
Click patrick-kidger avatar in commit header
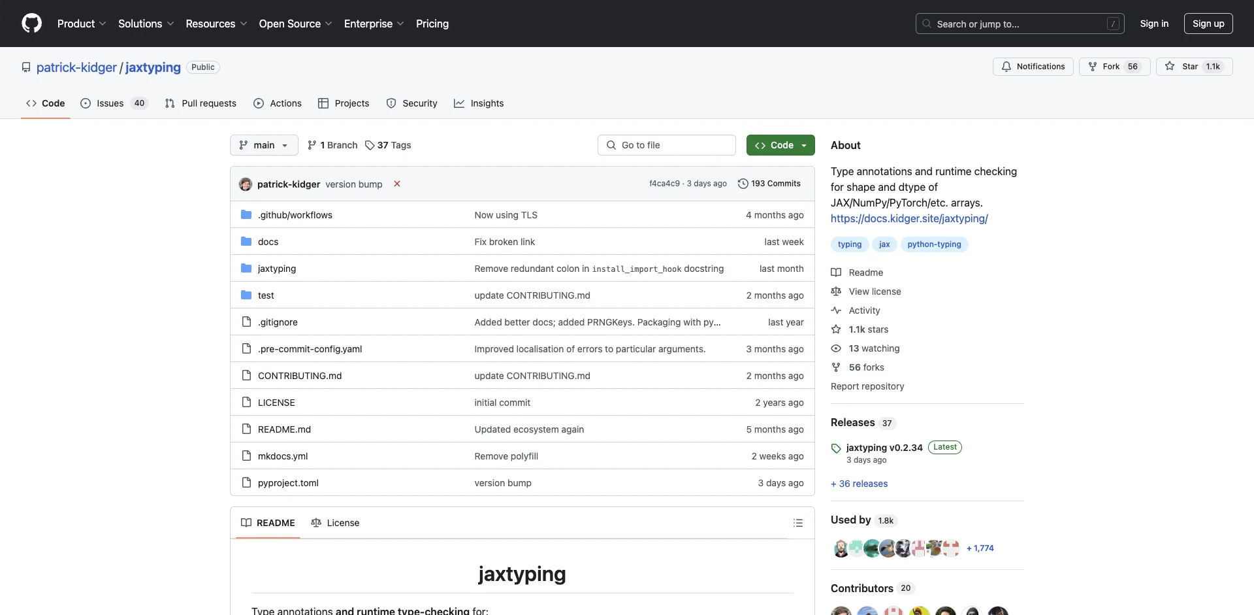pos(246,184)
